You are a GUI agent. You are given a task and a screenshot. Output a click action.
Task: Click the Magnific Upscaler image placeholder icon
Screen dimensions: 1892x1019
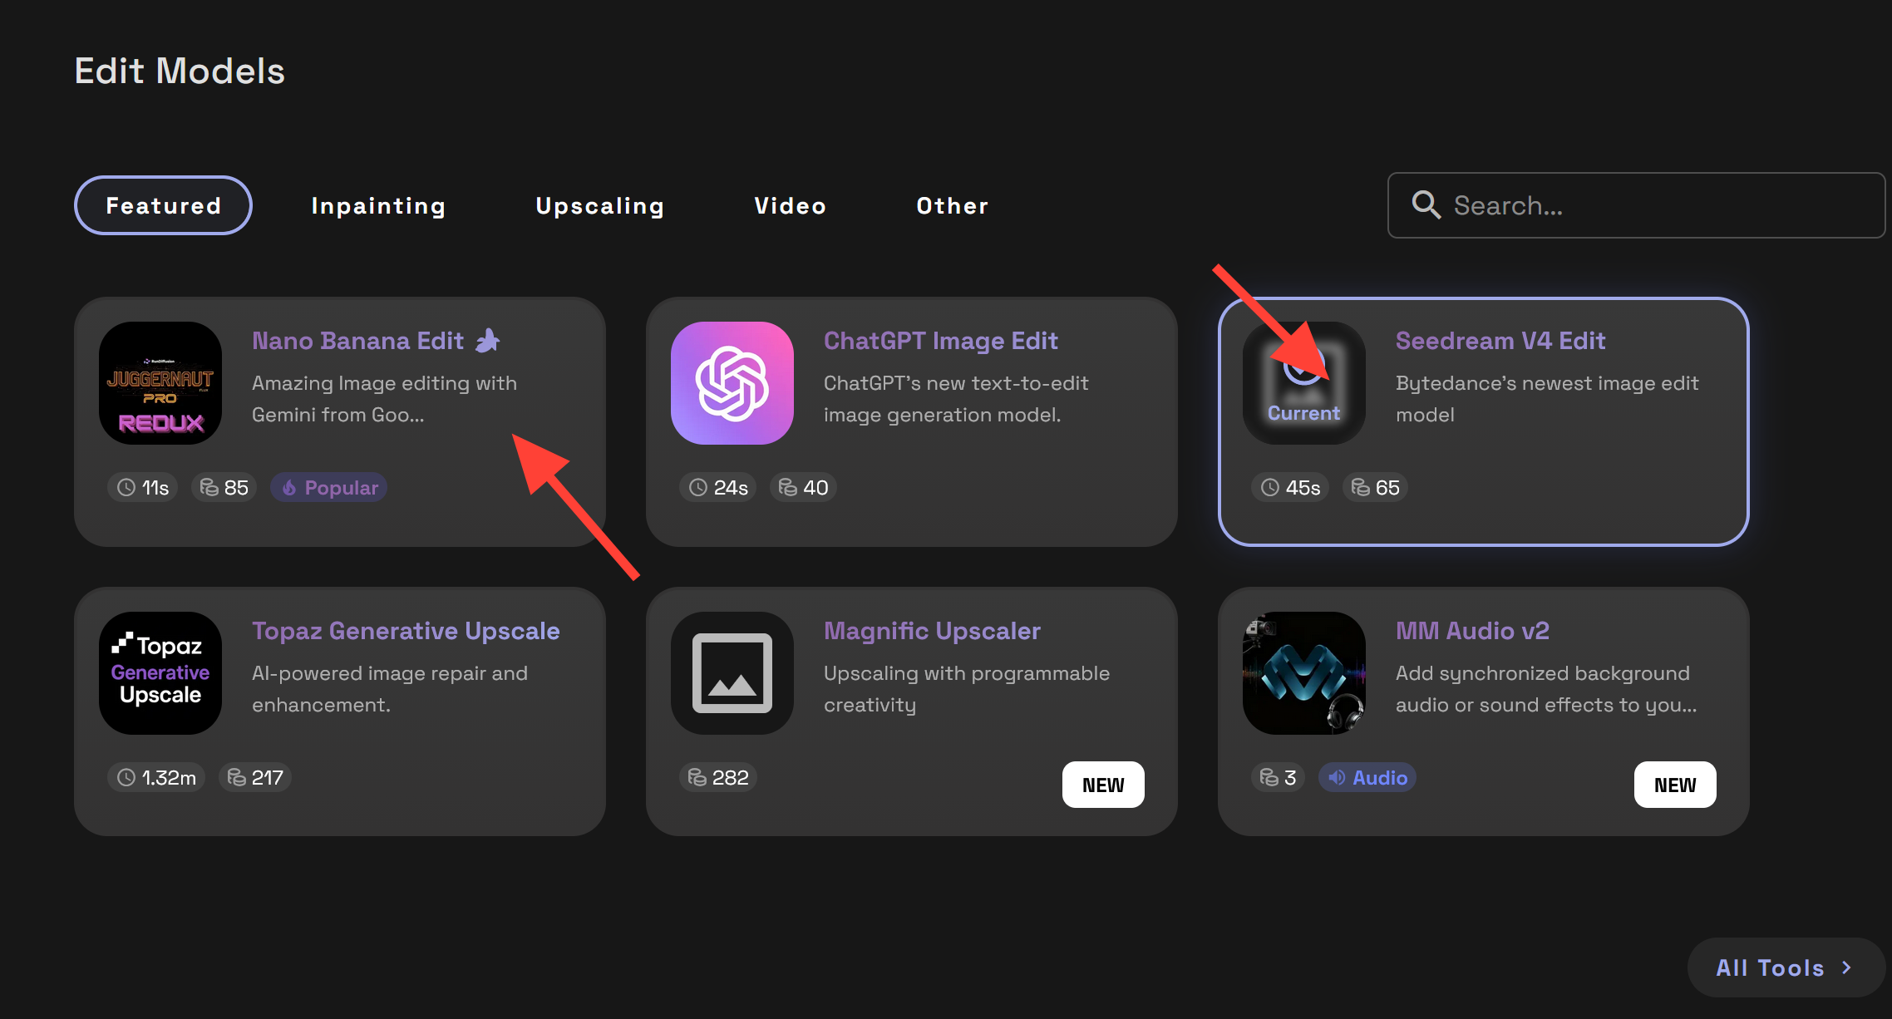click(732, 673)
